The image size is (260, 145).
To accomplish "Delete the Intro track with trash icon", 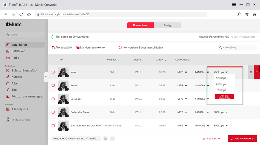I will 251,72.
